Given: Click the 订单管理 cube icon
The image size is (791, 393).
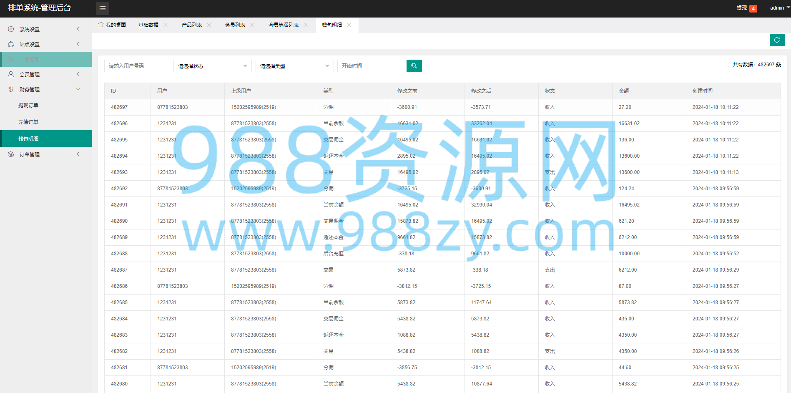Looking at the screenshot, I should click(11, 154).
